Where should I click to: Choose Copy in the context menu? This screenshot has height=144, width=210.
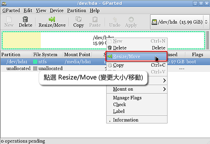pyautogui.click(x=137, y=65)
